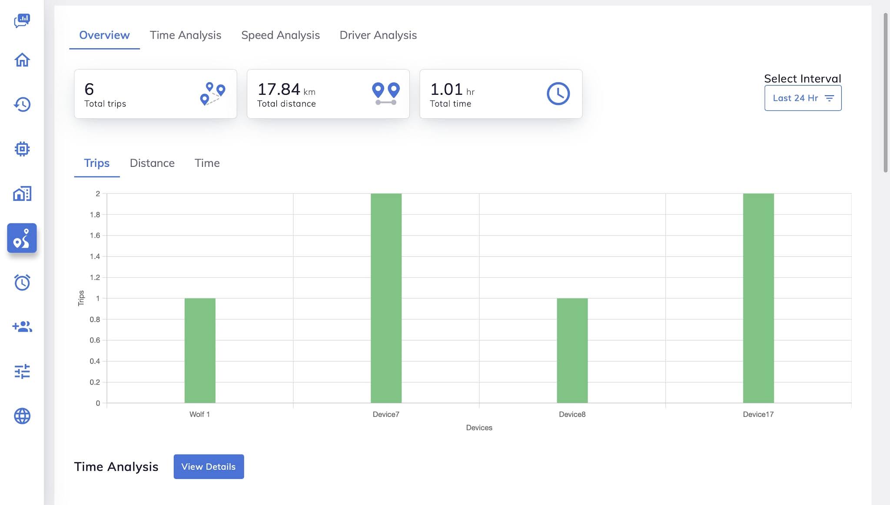Open the Buildings sidebar icon
Viewport: 890px width, 505px height.
click(22, 193)
